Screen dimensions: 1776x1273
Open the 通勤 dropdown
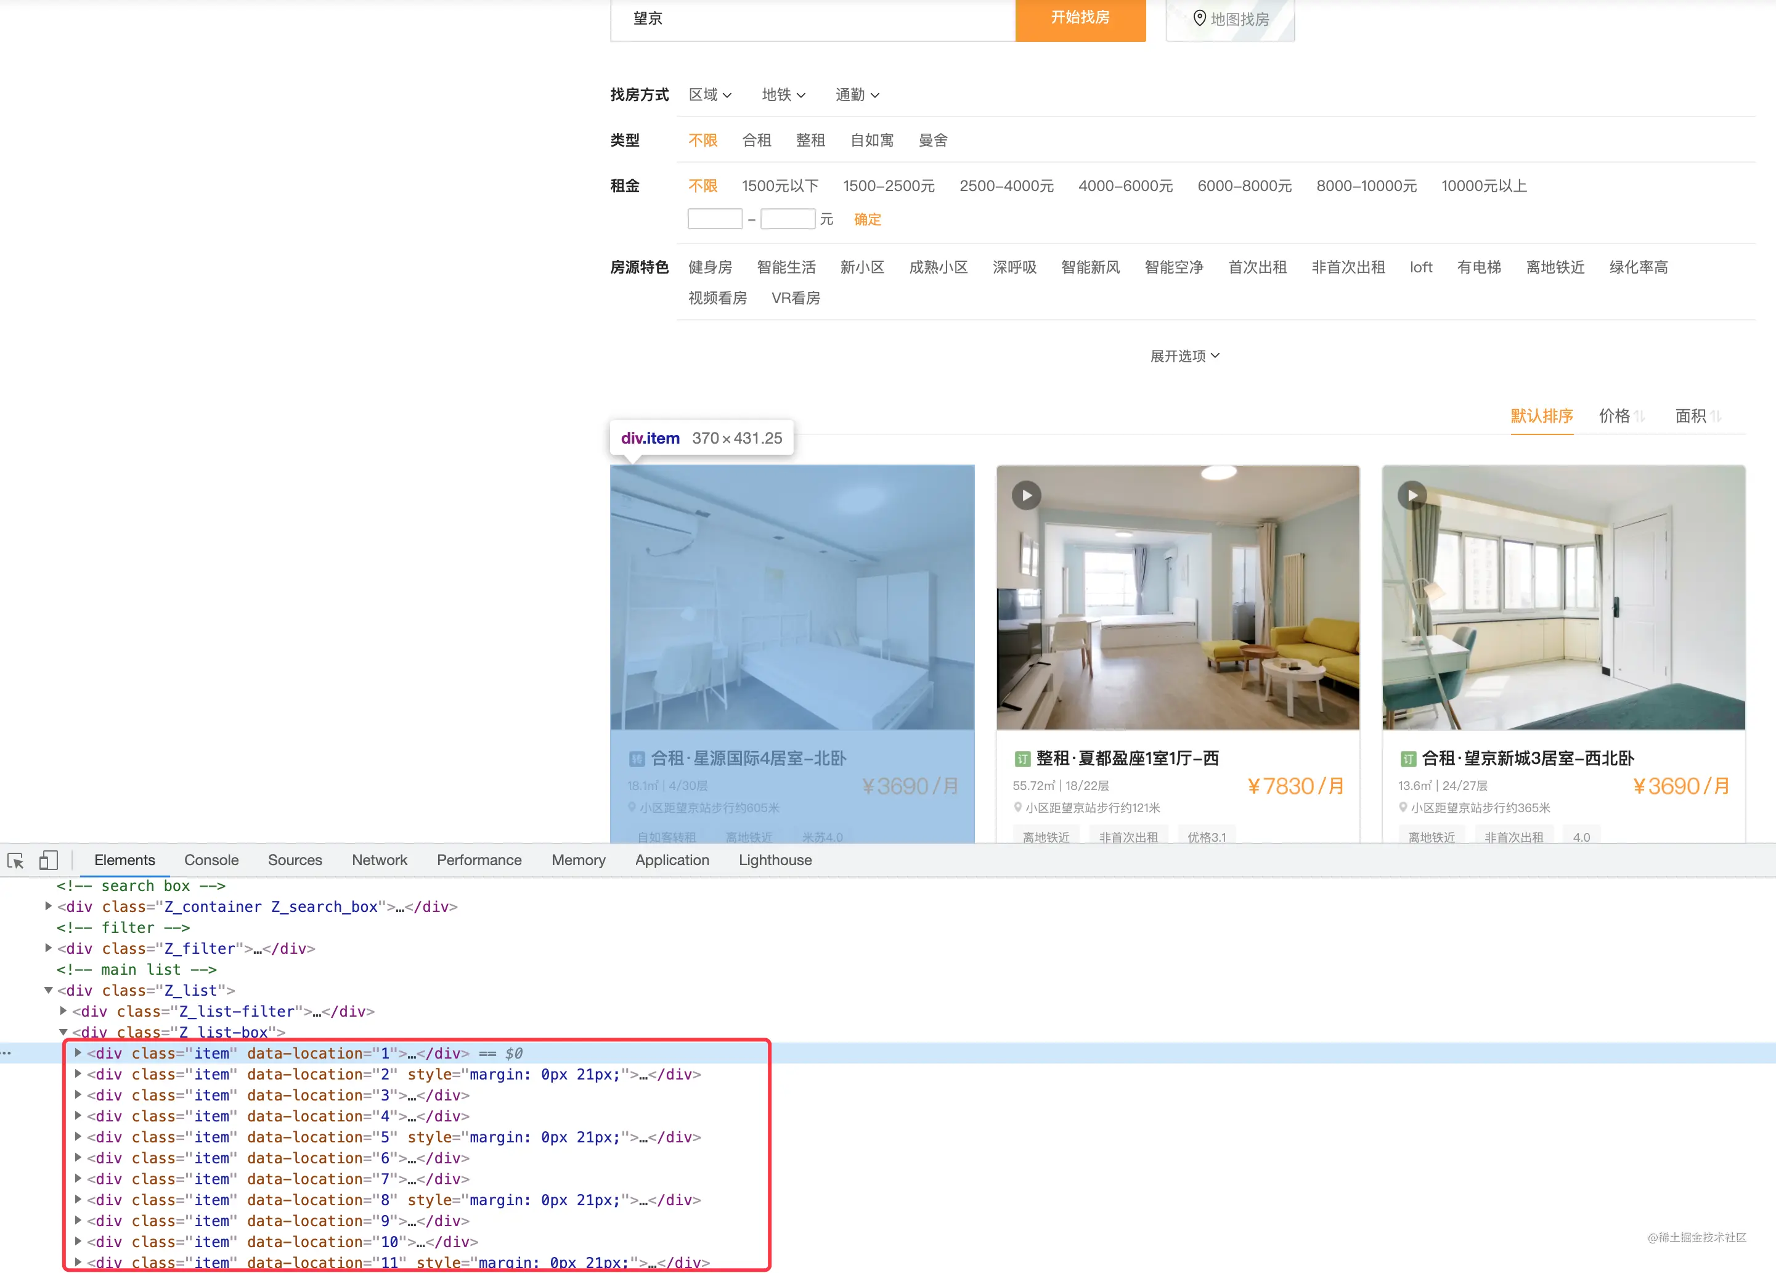coord(857,95)
